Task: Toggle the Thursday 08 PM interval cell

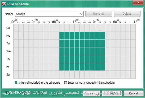Action: [x=118, y=59]
